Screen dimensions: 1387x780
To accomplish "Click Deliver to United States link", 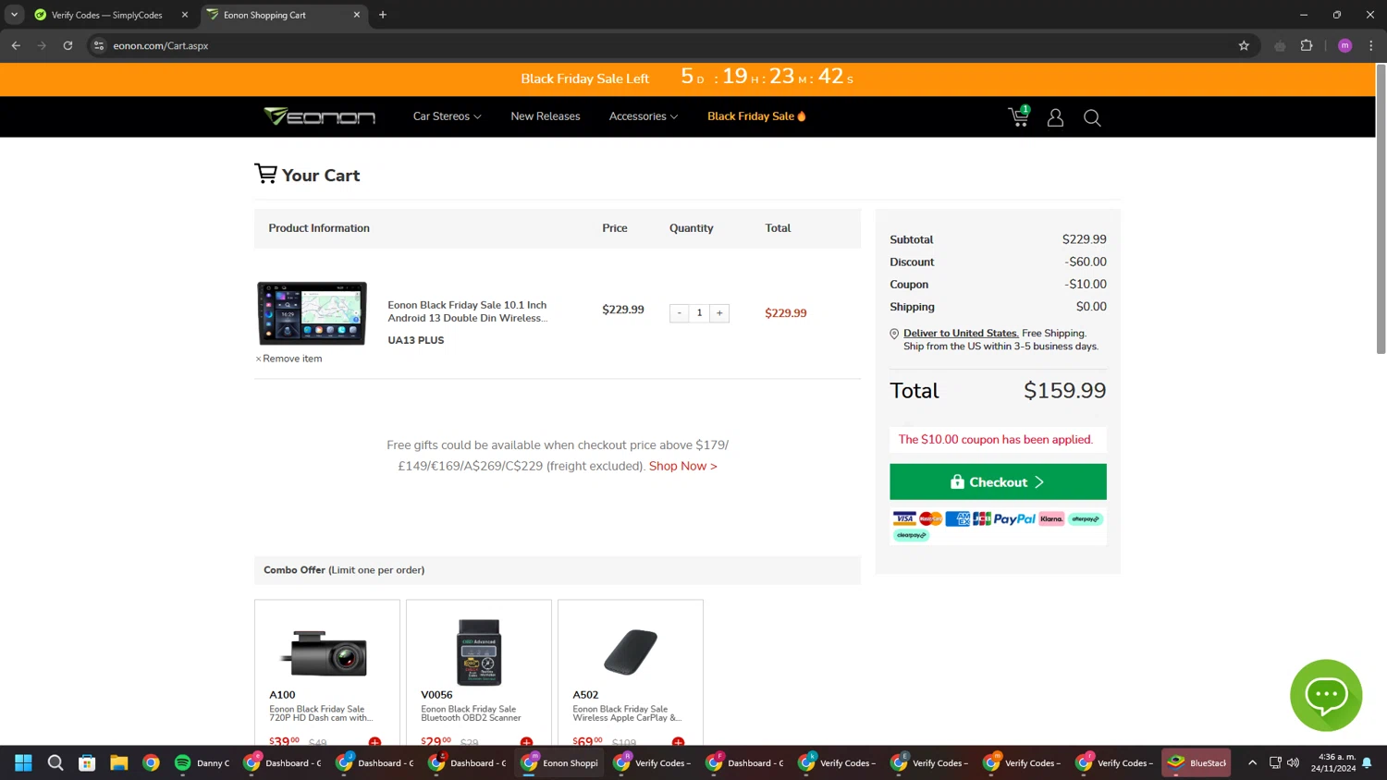I will tap(961, 334).
